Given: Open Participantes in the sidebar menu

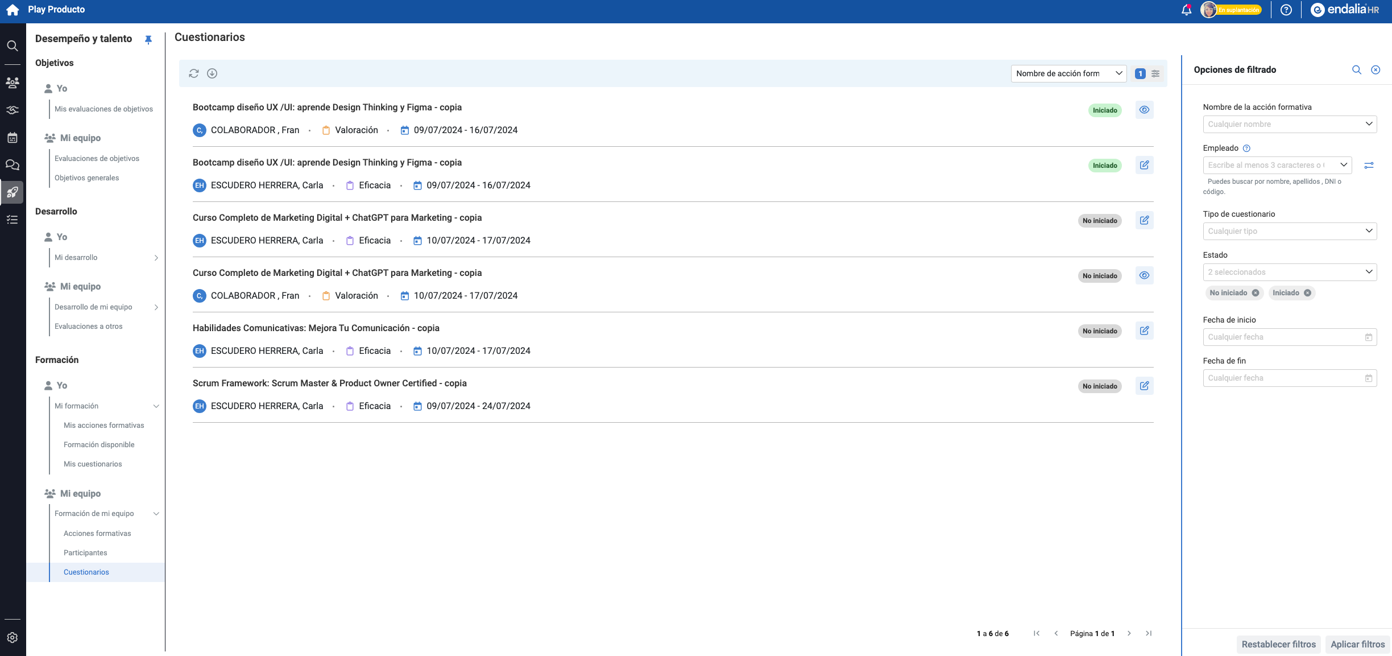Looking at the screenshot, I should [x=85, y=553].
